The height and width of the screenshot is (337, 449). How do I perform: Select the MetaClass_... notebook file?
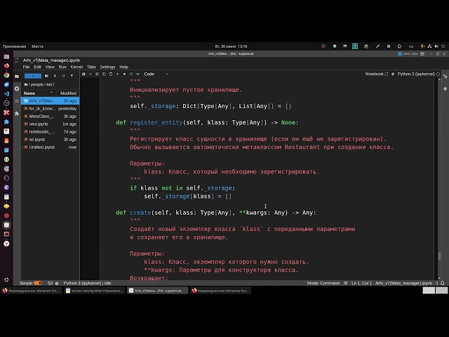pos(50,117)
